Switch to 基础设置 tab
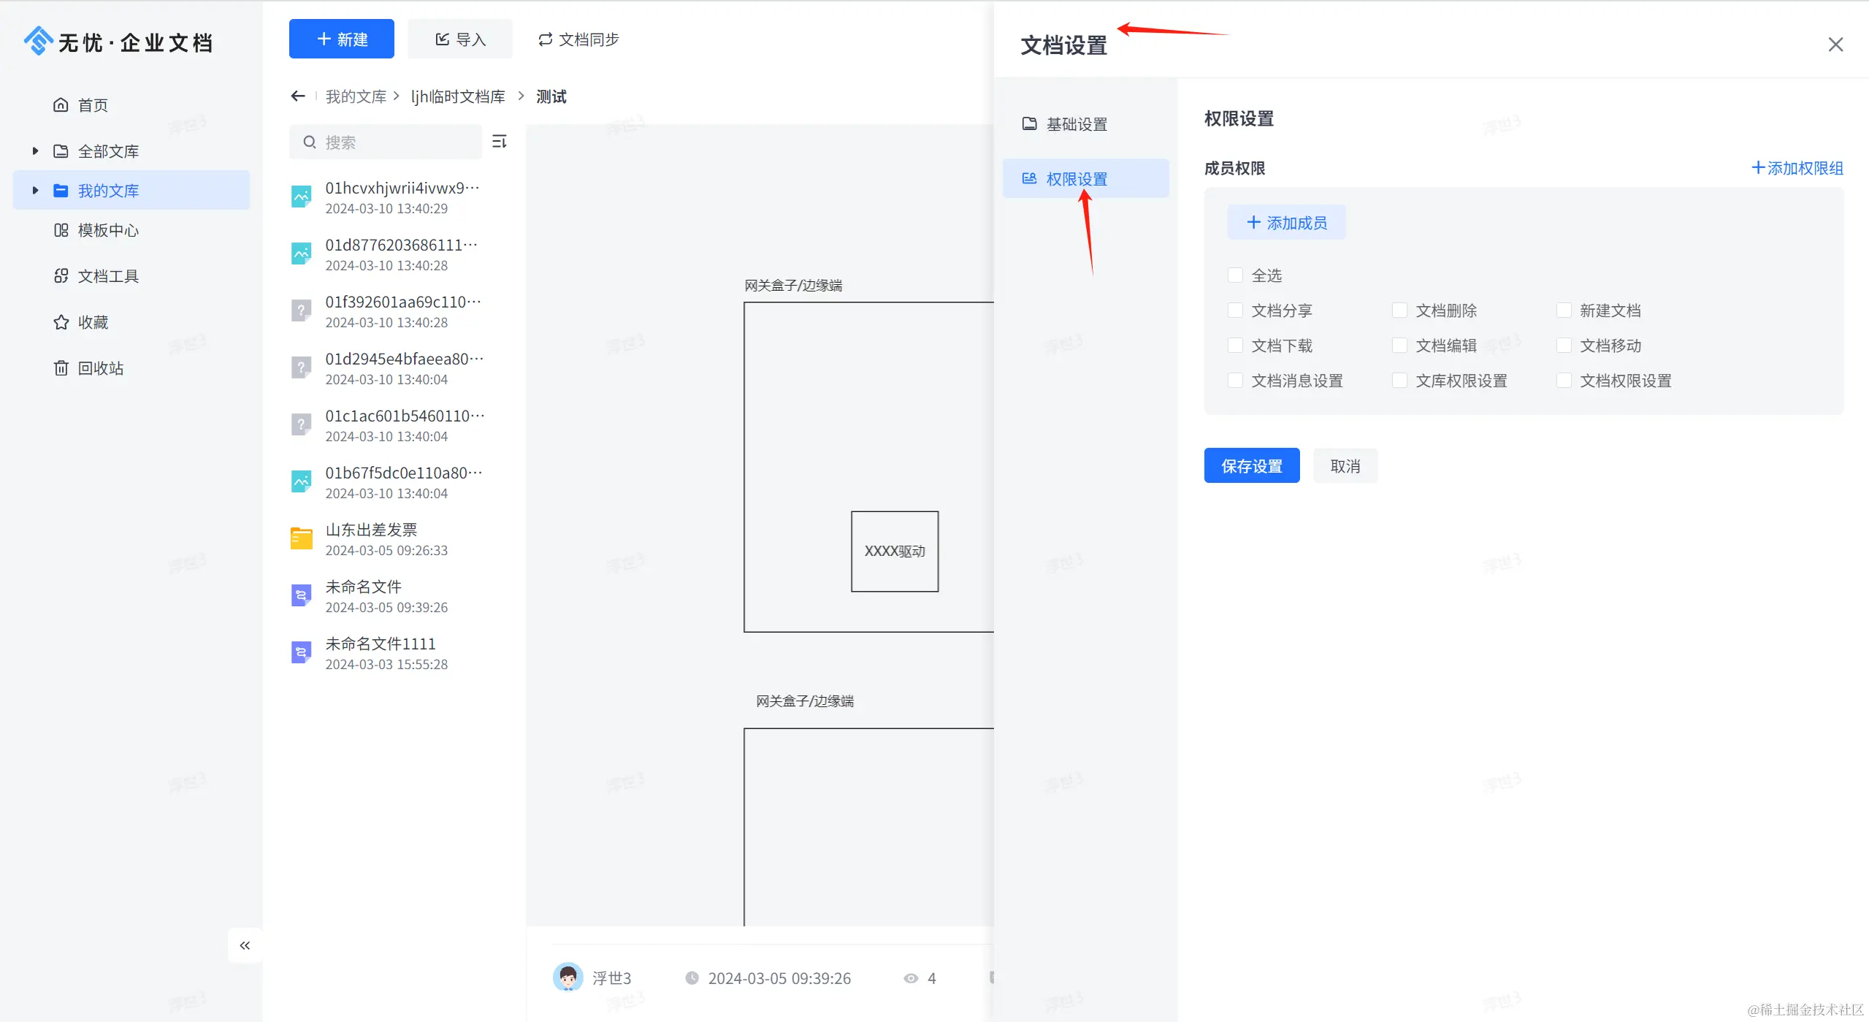The width and height of the screenshot is (1869, 1022). (1076, 124)
